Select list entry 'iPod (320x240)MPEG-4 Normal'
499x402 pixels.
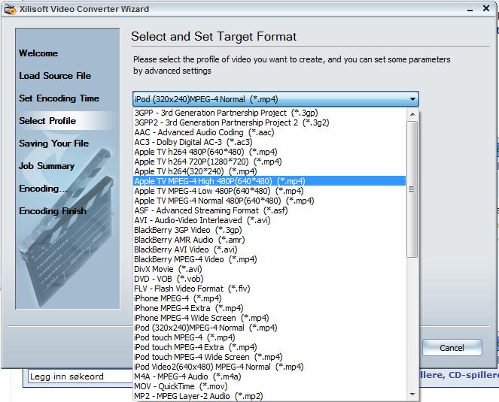(x=269, y=328)
